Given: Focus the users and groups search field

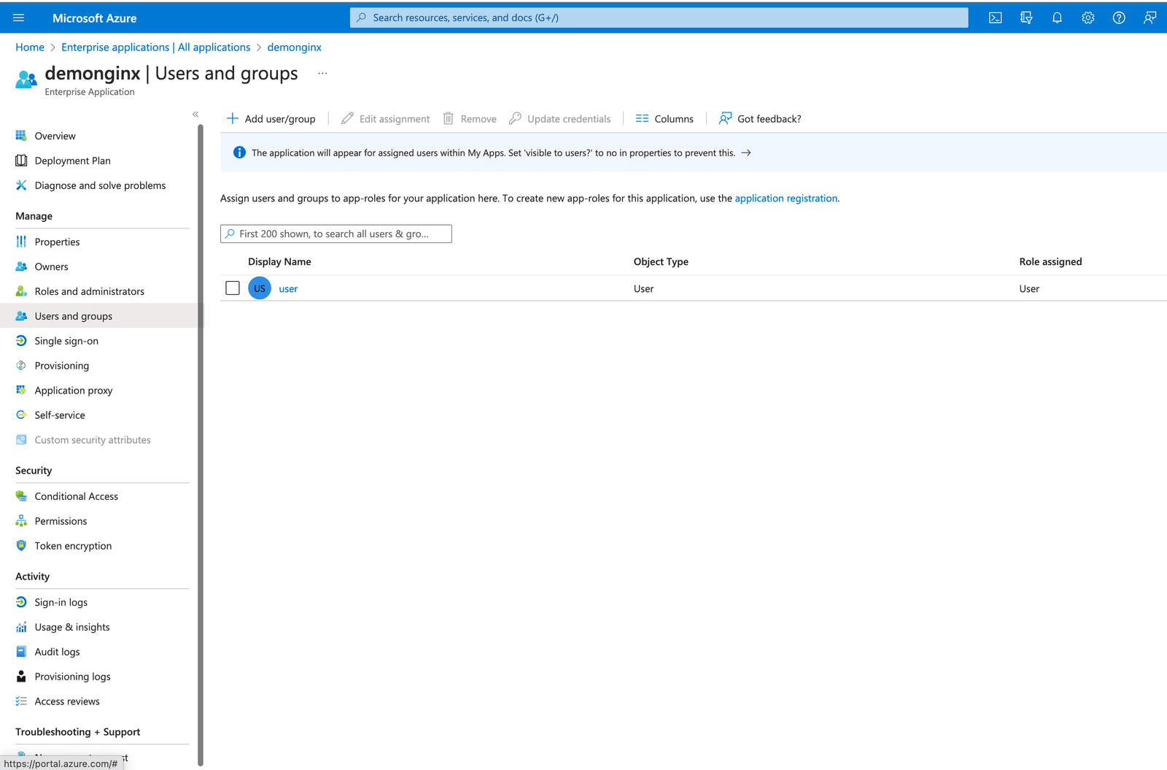Looking at the screenshot, I should [336, 234].
